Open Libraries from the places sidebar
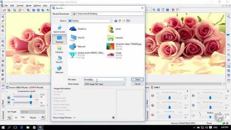Viewport: 231px width, 130px height. 59,49
